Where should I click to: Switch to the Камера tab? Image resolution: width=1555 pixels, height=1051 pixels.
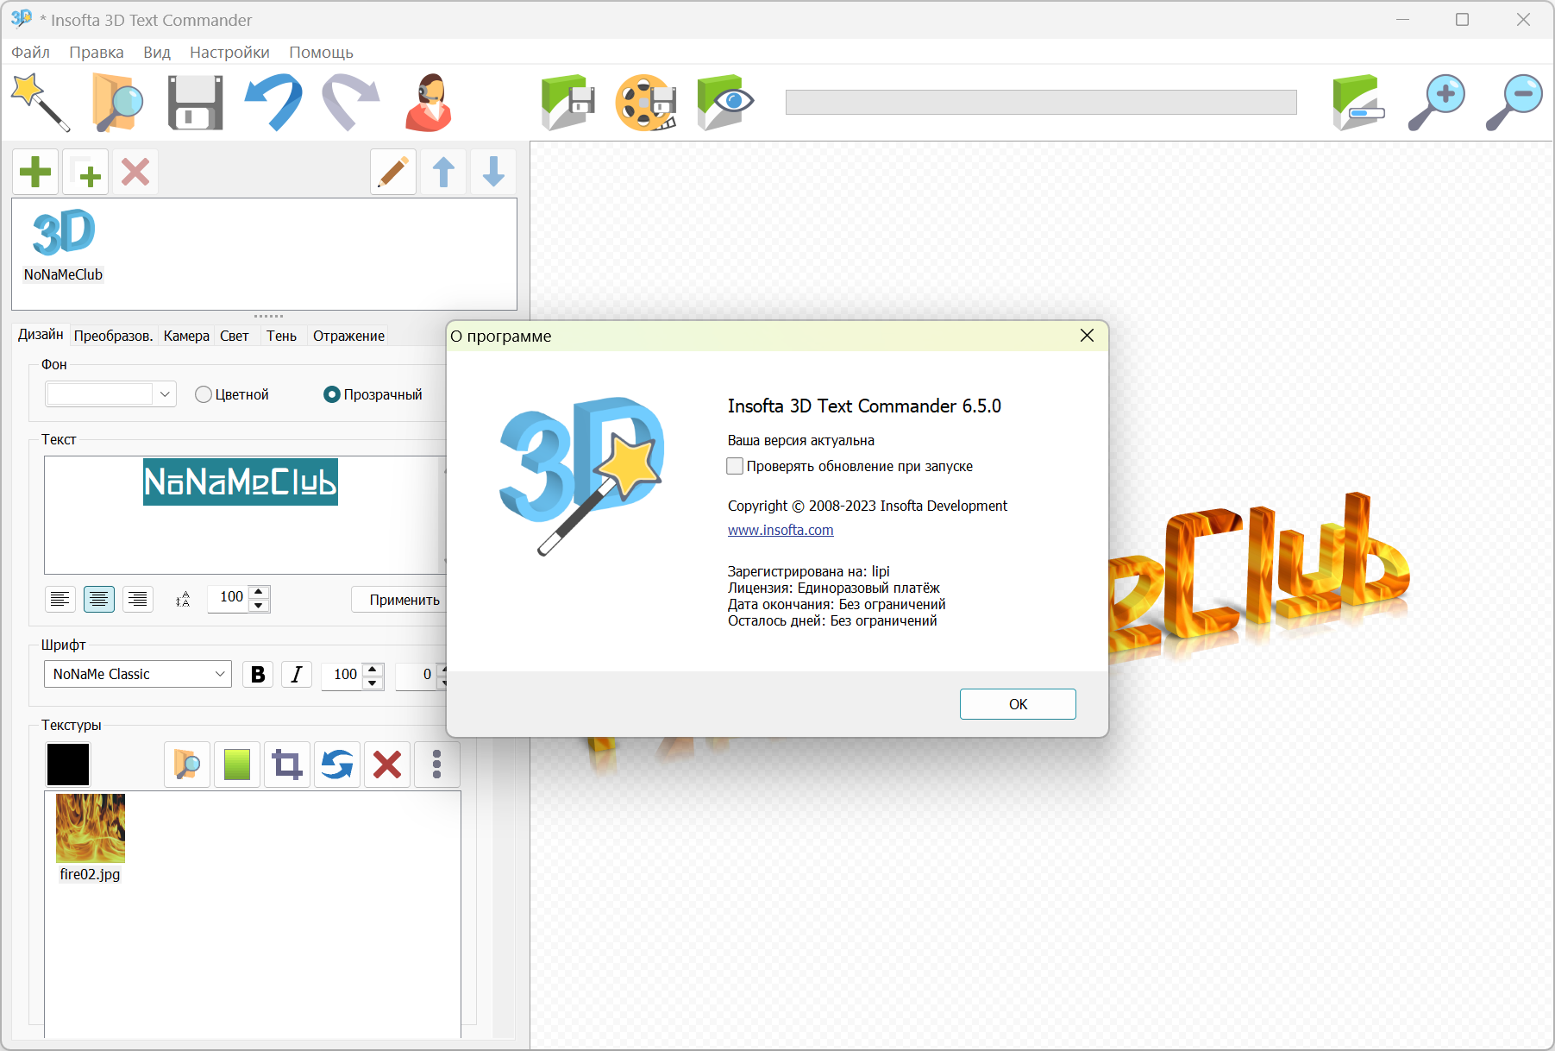(x=186, y=336)
